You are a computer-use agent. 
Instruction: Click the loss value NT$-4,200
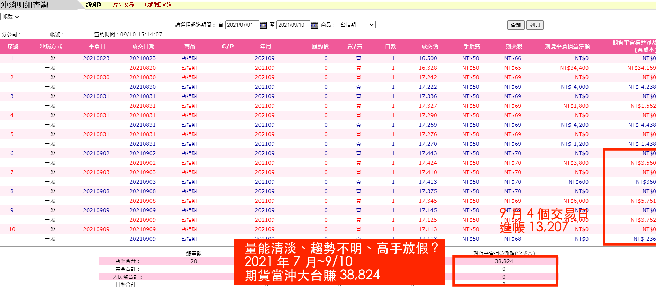tap(575, 125)
